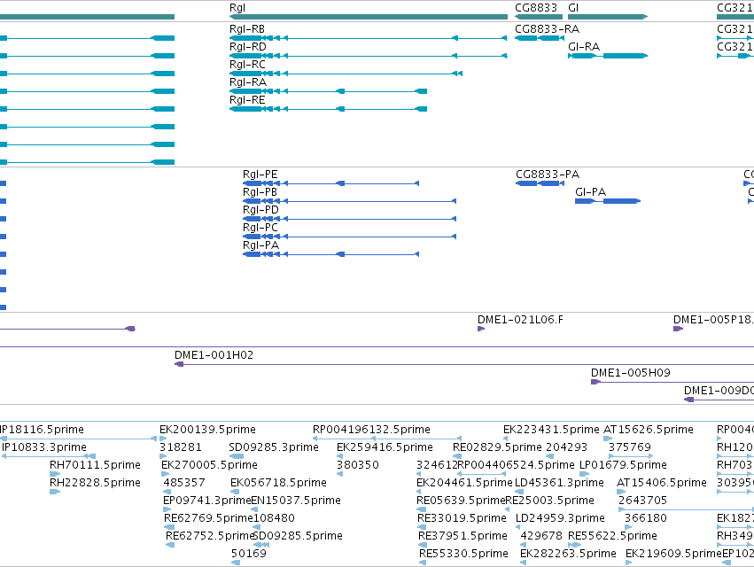Viewport: 754px width, 567px height.
Task: Select the RE37951.5prime label
Action: tap(463, 536)
